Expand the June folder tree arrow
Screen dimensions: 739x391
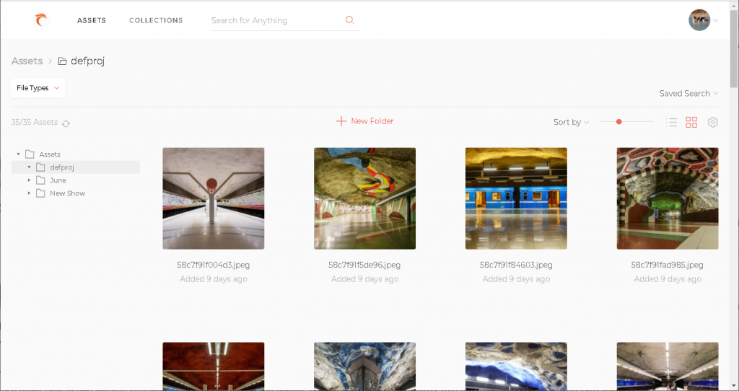(29, 180)
